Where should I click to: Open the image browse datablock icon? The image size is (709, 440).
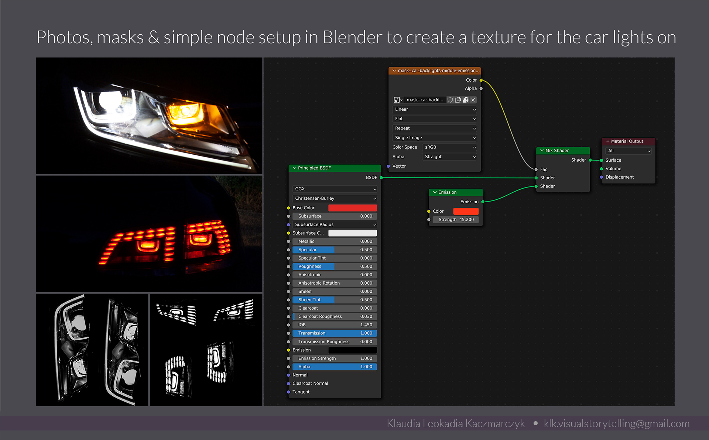[398, 100]
